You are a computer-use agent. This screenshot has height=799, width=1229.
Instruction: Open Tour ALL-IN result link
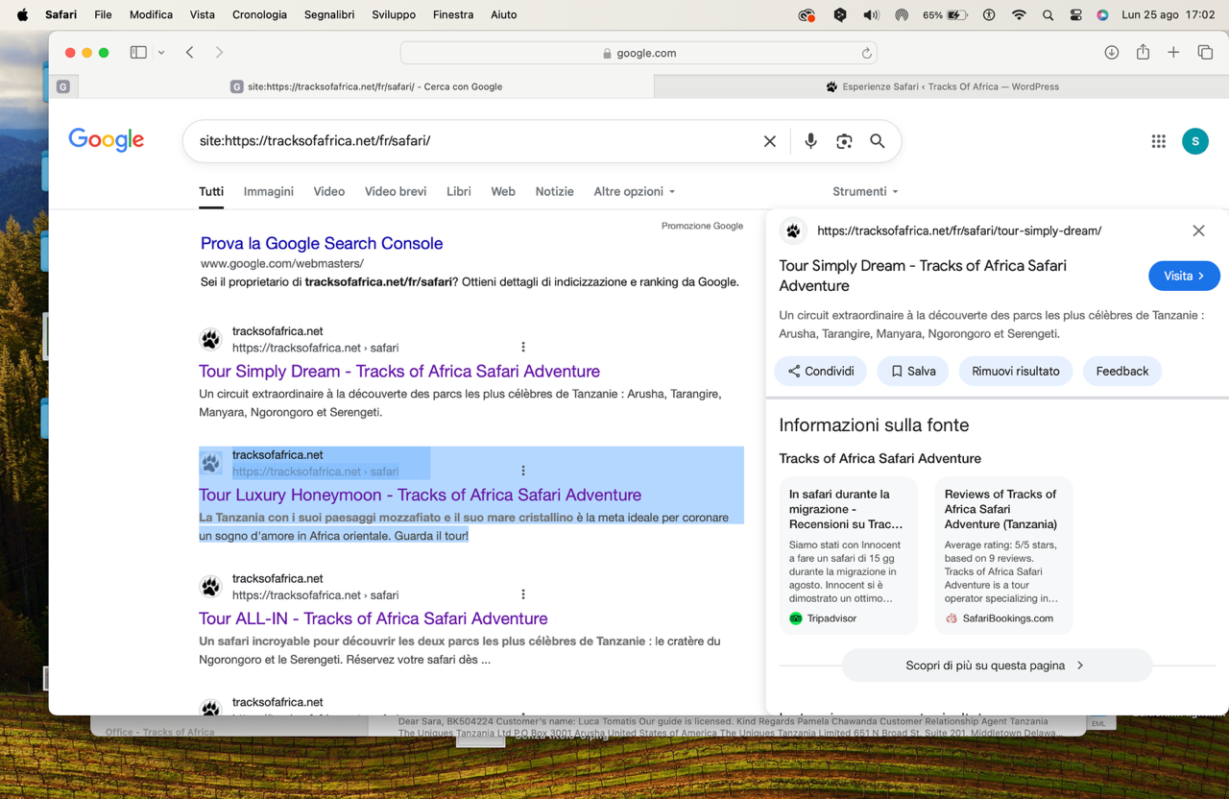374,618
